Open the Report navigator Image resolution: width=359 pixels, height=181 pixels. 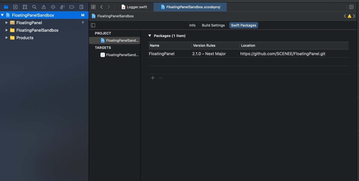(81, 7)
